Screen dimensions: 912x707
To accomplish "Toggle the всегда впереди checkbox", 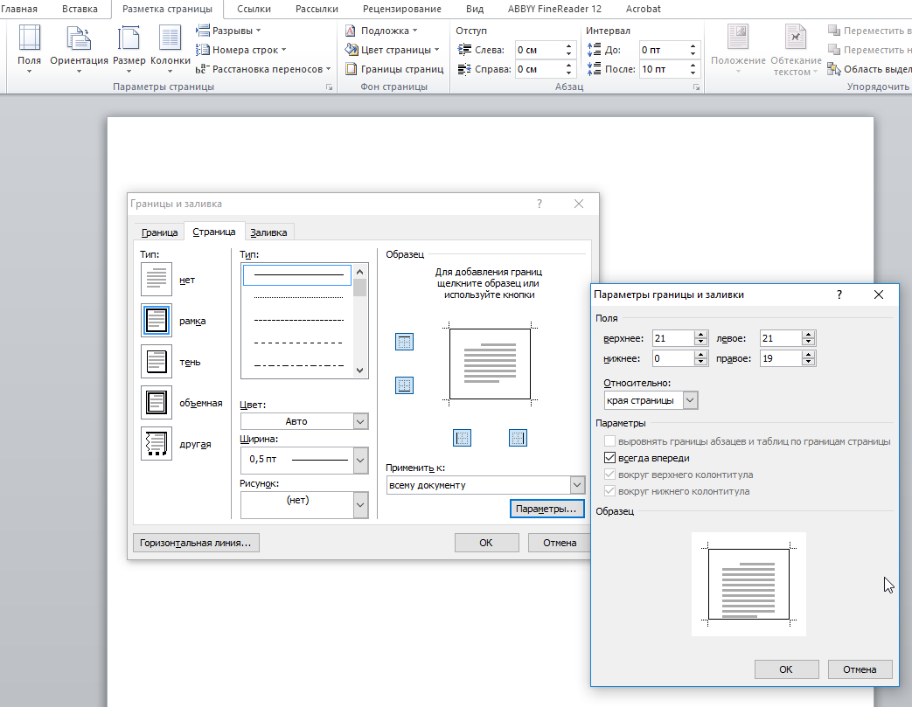I will coord(610,458).
